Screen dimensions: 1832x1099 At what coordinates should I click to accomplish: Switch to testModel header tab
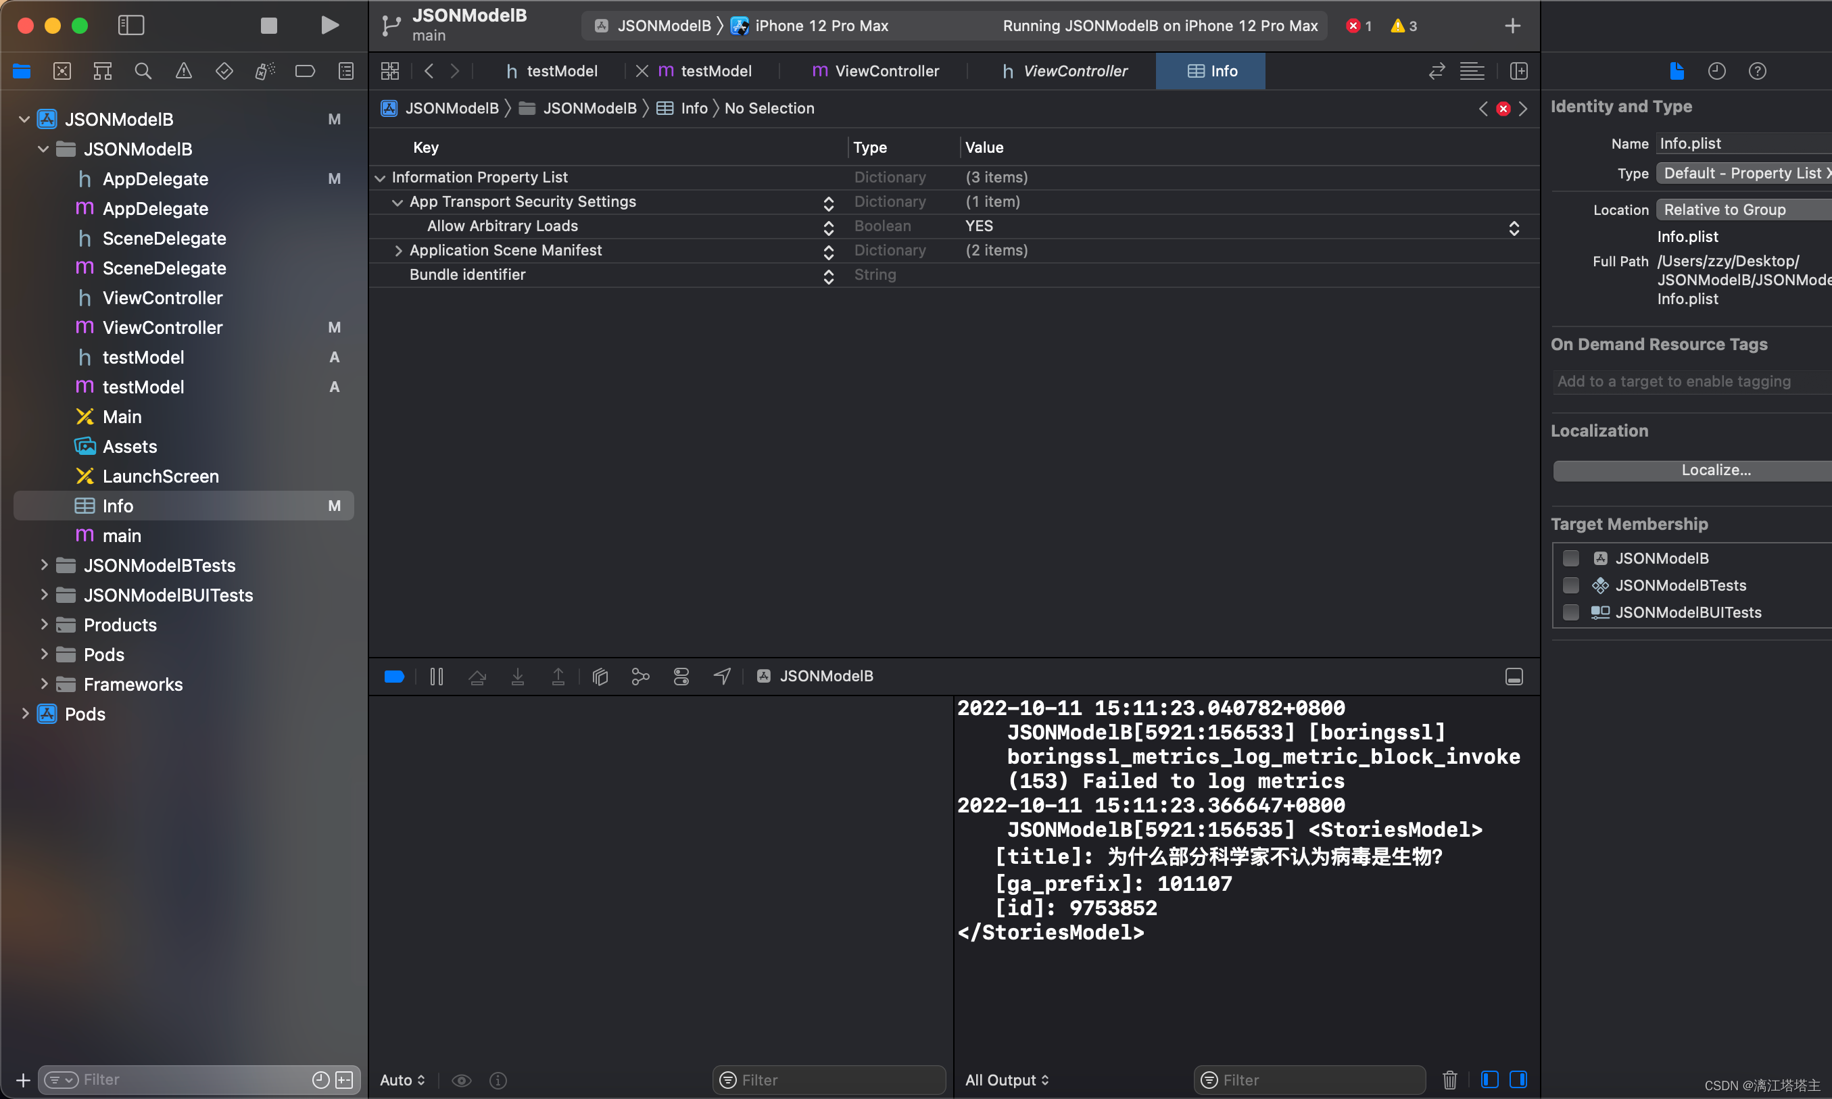tap(552, 71)
